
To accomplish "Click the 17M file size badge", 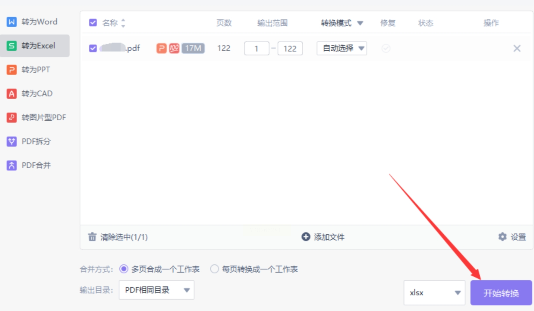I will point(193,48).
